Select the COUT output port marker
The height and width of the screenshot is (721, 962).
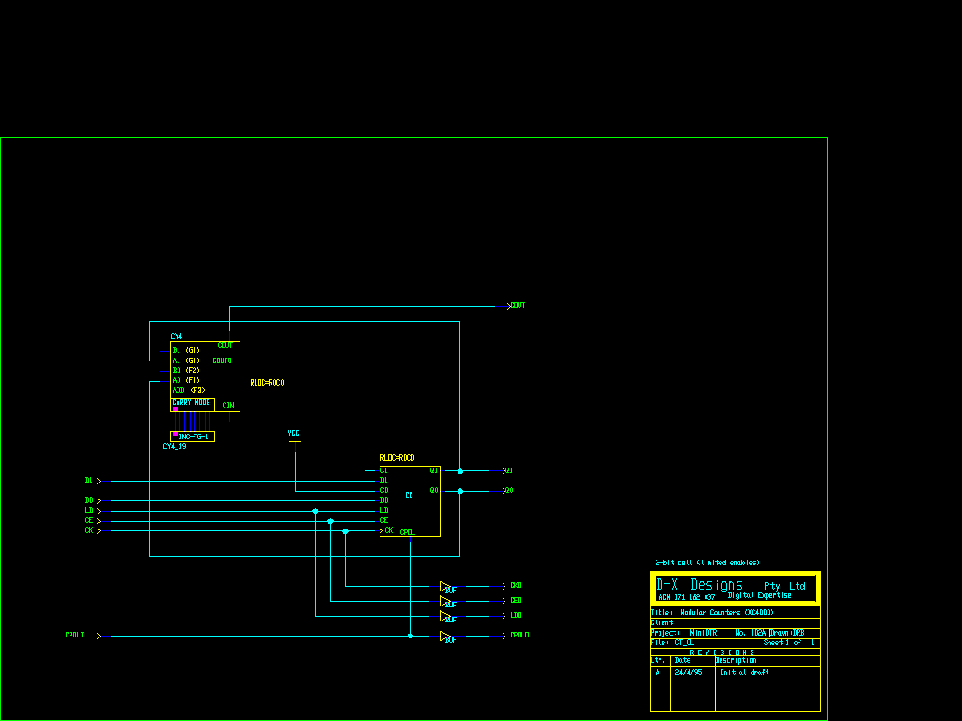[x=516, y=306]
